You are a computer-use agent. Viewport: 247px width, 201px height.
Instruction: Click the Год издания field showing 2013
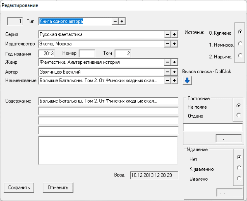tap(46, 53)
